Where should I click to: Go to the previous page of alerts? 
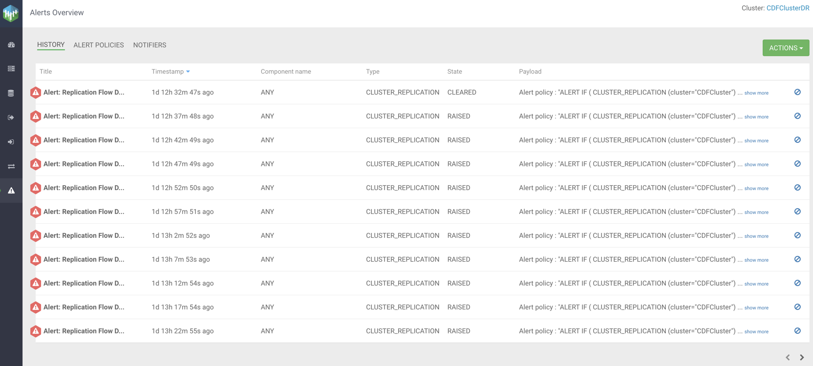[788, 357]
